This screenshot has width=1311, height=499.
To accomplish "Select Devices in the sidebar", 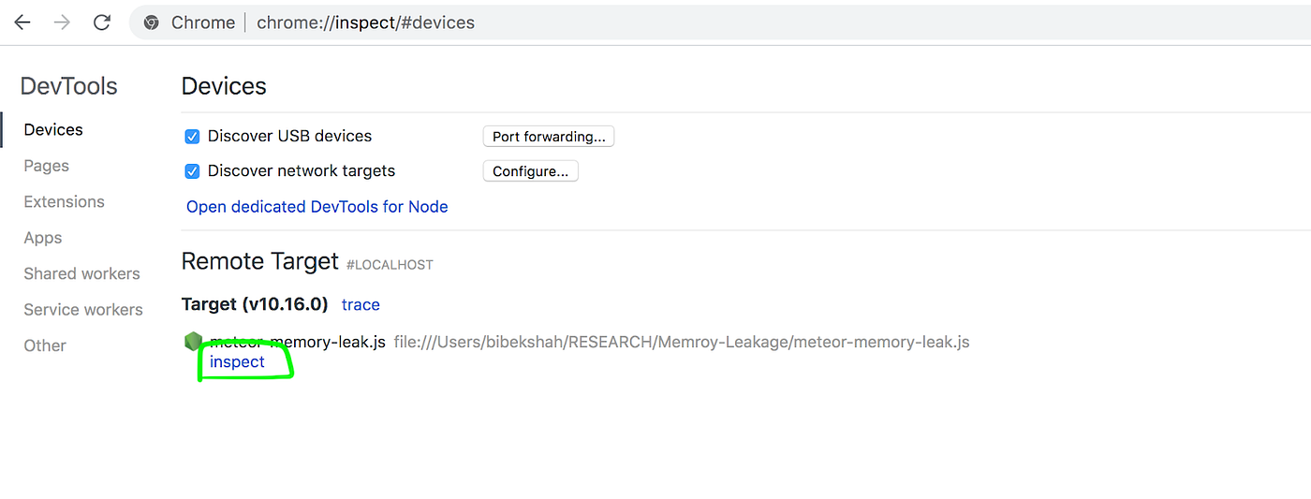I will click(x=53, y=130).
